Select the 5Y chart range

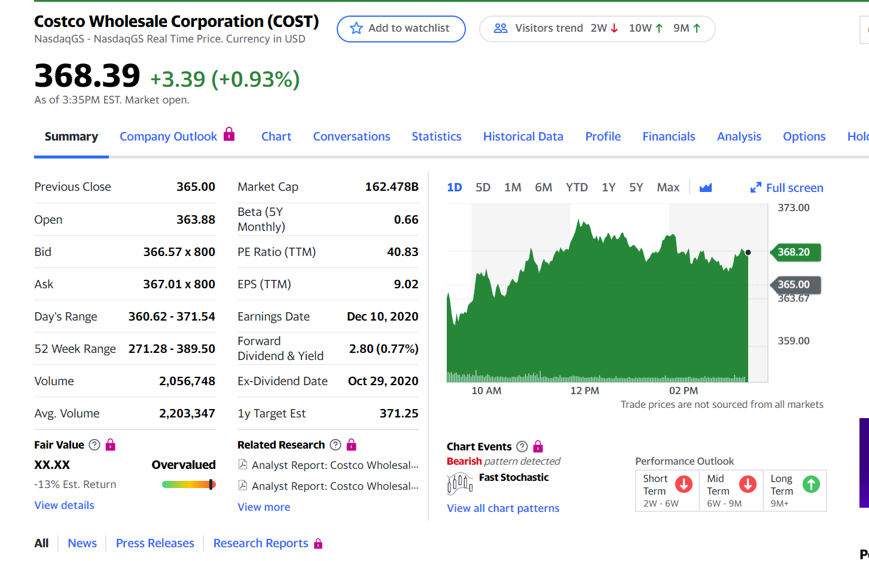point(636,187)
